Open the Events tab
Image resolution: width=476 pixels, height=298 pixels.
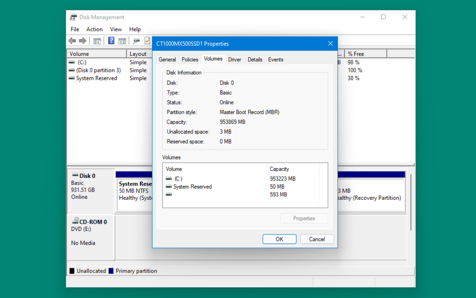(x=275, y=59)
